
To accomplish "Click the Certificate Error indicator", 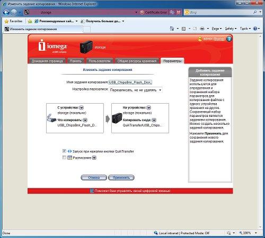I will (x=154, y=12).
